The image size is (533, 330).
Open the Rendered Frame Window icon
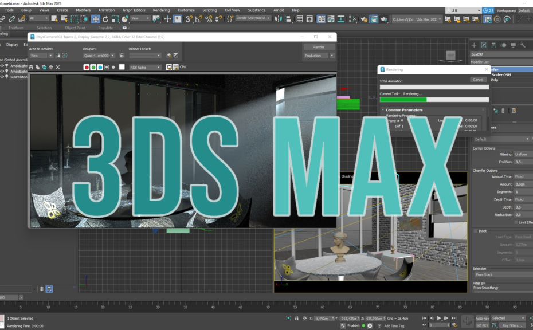374,19
